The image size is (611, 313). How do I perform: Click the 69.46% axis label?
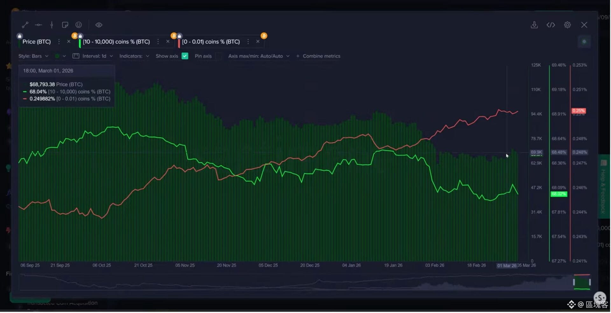(x=559, y=65)
